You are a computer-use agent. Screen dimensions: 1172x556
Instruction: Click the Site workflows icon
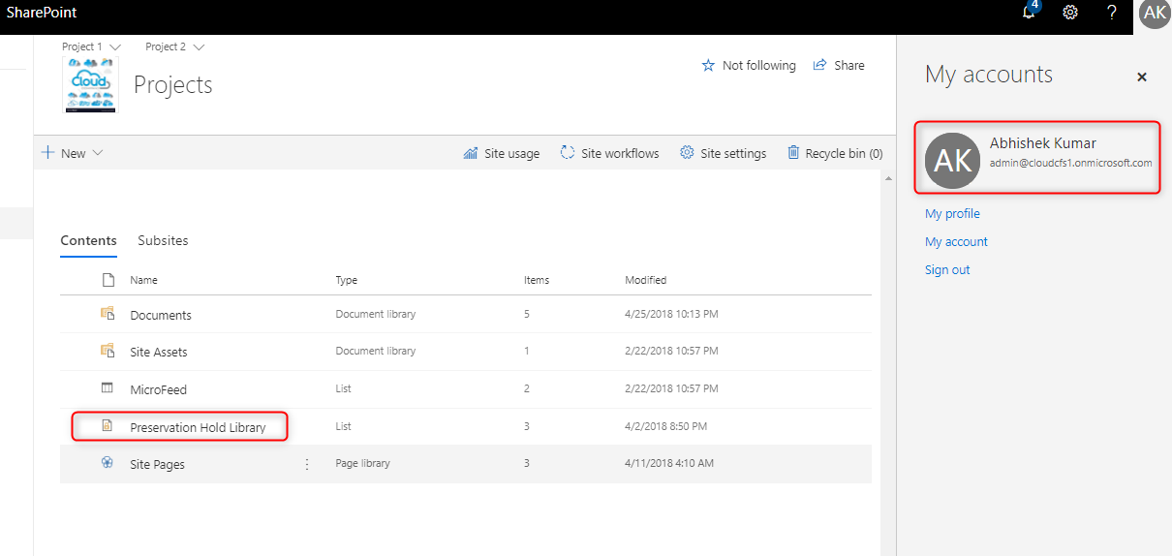click(568, 153)
